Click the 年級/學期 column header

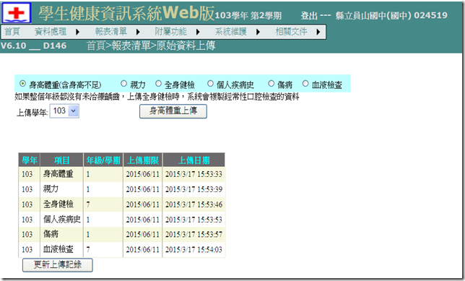(103, 160)
